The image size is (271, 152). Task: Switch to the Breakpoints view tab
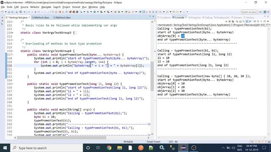pyautogui.click(x=222, y=17)
